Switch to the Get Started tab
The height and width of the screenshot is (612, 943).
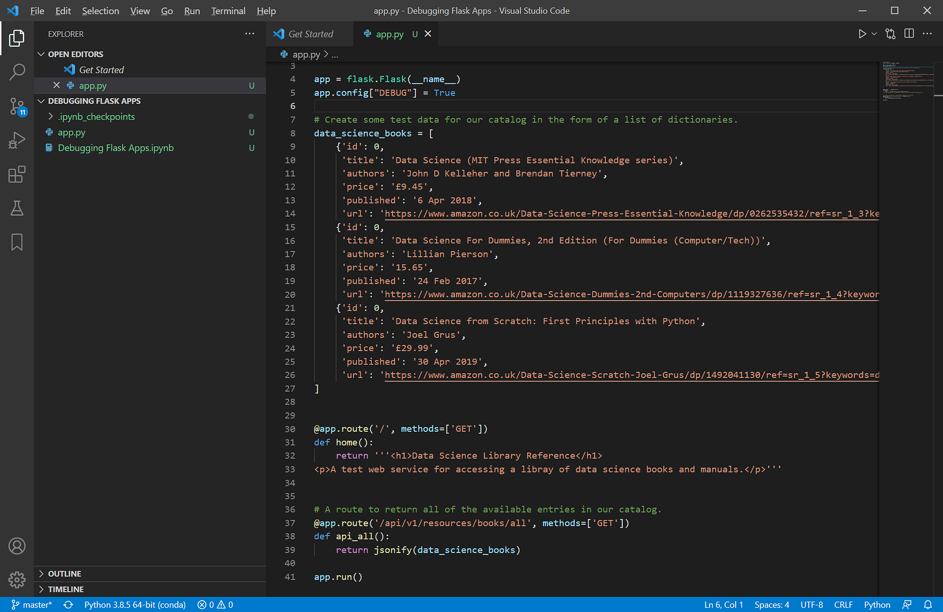pos(310,34)
